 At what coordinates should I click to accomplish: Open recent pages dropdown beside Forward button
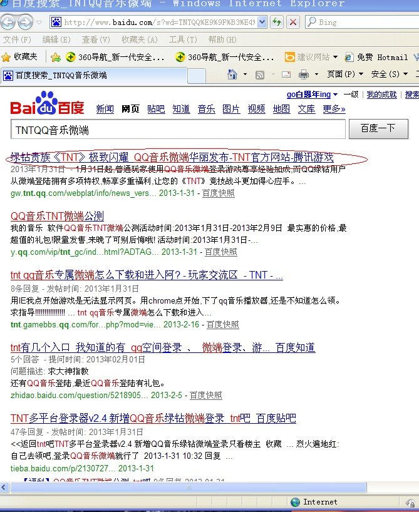39,22
